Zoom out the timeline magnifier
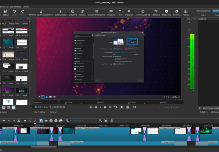The height and width of the screenshot is (152, 219). point(67,121)
